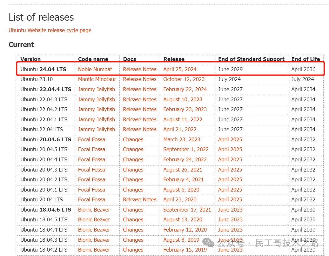Click the February 22, 2024 release date link
Viewport: 329px width, 256px height.
185,89
